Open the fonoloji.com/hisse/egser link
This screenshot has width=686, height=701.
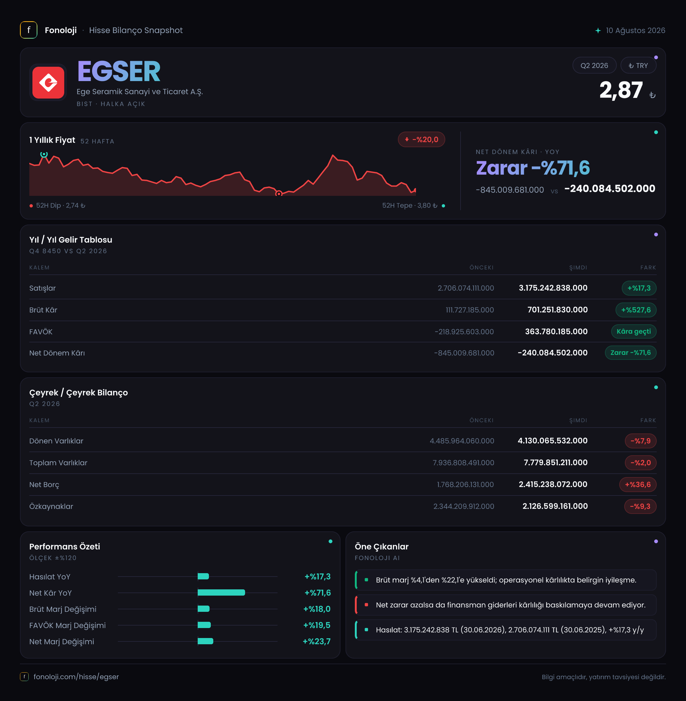[x=76, y=676]
